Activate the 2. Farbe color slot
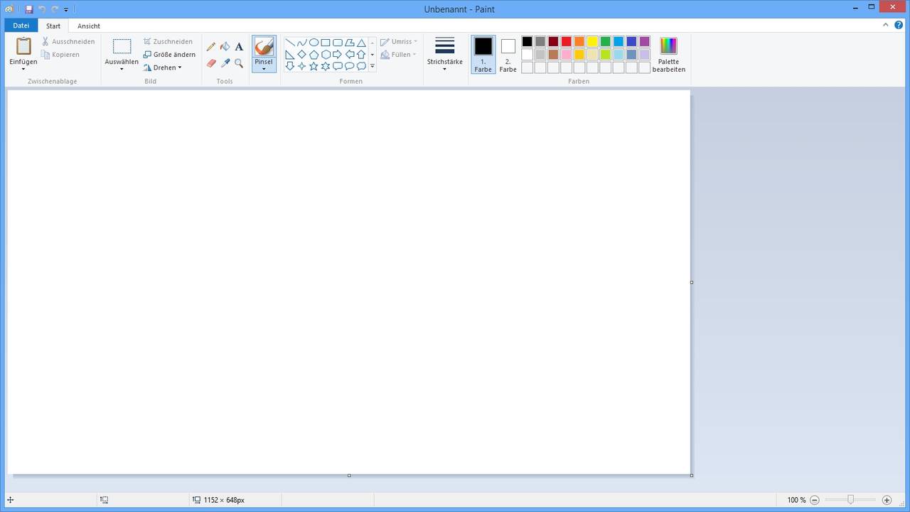The height and width of the screenshot is (512, 910). [x=508, y=55]
